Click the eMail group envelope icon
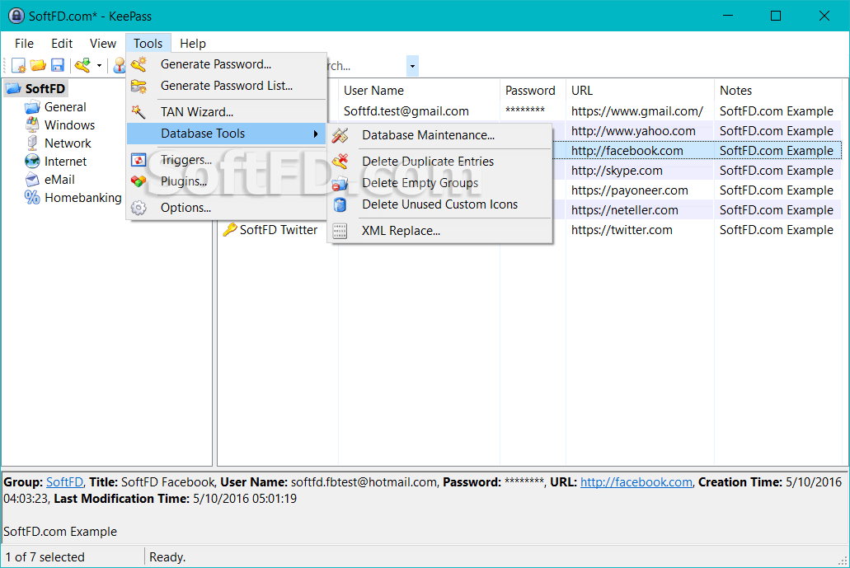 (x=32, y=180)
